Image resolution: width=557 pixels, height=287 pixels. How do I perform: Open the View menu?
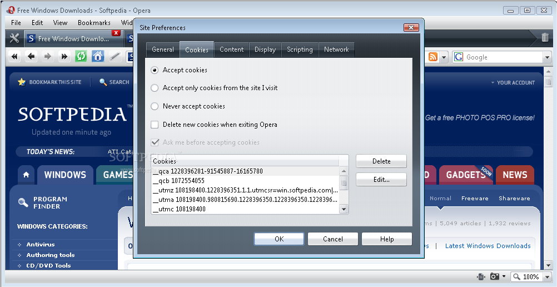(60, 23)
